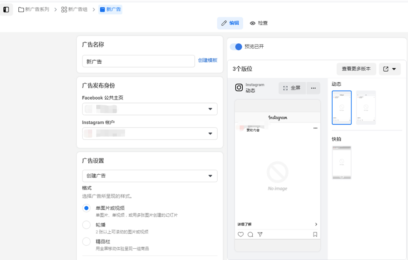408x260 pixels.
Task: Click the three dots on the Instagram post
Action: click(315, 128)
